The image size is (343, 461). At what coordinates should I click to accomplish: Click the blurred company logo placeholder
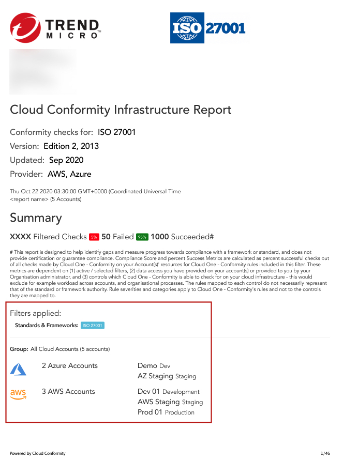[x=43, y=71]
